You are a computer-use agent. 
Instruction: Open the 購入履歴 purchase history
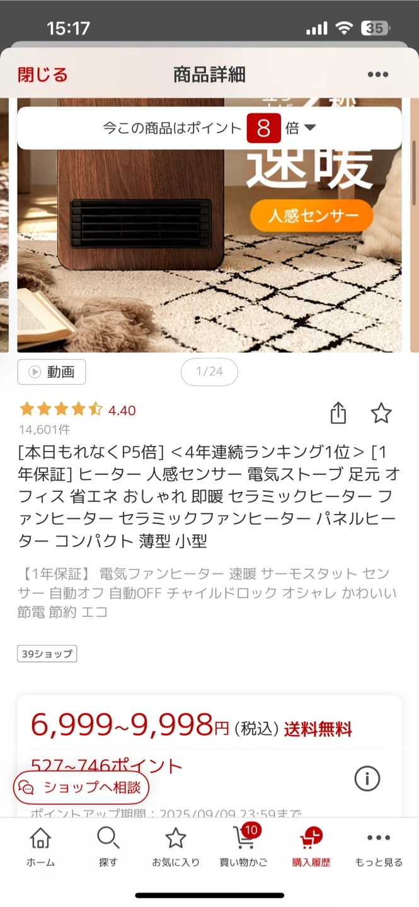pos(311,847)
